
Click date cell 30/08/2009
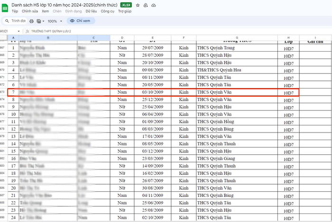coord(153,188)
